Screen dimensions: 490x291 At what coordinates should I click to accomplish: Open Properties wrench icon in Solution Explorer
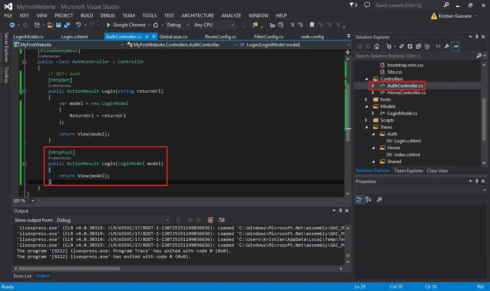447,46
